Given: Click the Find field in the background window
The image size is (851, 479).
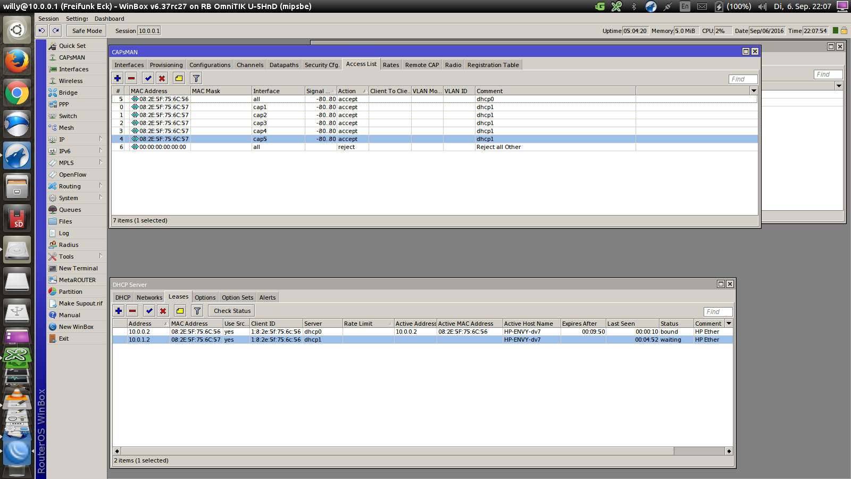Looking at the screenshot, I should click(x=828, y=75).
